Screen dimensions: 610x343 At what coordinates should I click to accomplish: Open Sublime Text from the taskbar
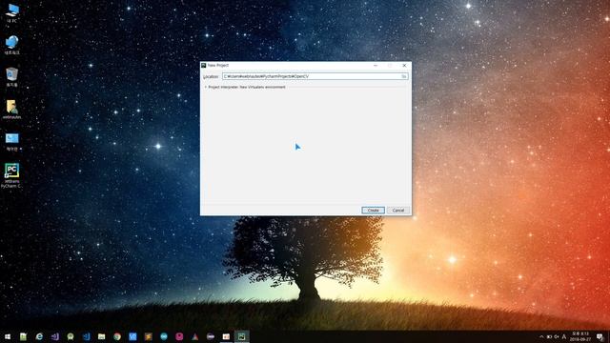point(149,336)
